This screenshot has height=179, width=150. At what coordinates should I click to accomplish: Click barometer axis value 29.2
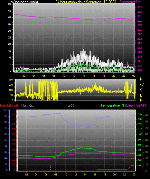tap(140, 52)
